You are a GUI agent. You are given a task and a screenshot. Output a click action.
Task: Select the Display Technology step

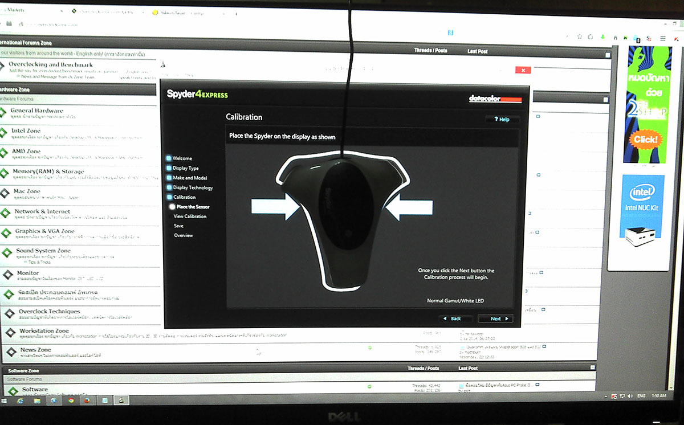point(189,187)
